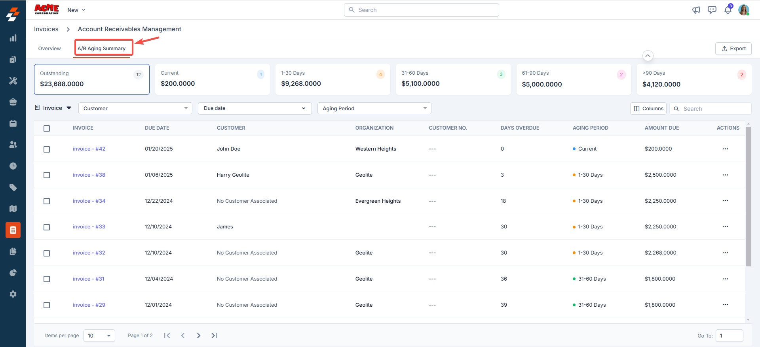Open the chat messages icon in header
This screenshot has height=347, width=760.
coord(712,10)
